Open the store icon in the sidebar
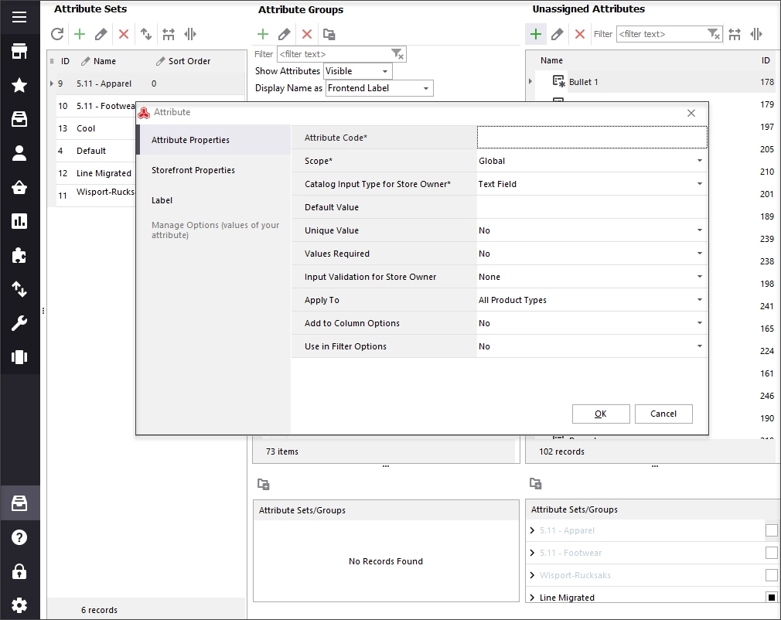 (19, 51)
